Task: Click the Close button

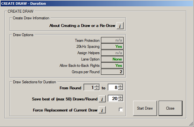Action: pyautogui.click(x=170, y=108)
